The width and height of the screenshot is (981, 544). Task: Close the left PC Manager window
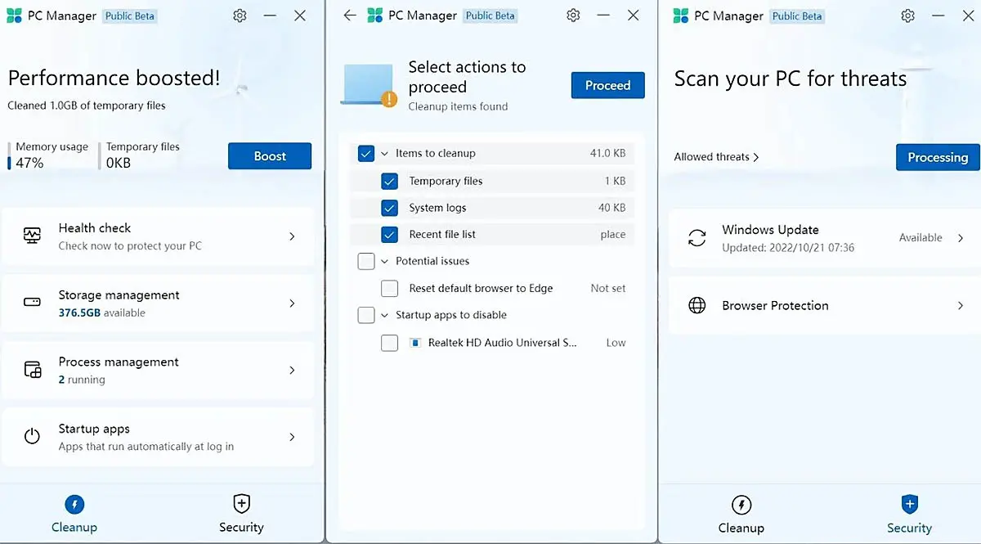(300, 16)
